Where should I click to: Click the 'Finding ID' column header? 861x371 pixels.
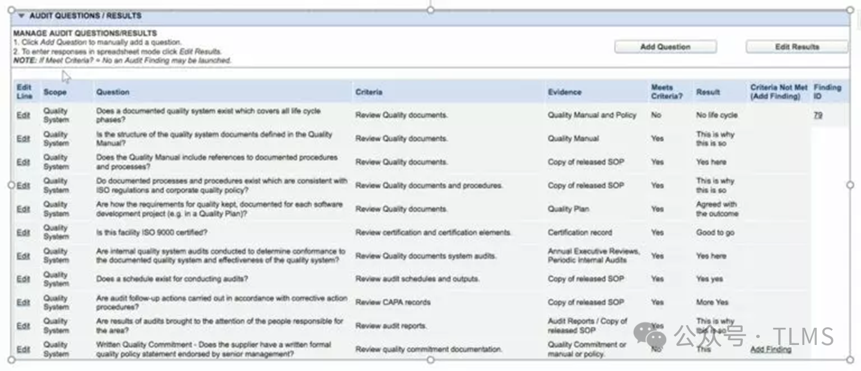pos(828,92)
